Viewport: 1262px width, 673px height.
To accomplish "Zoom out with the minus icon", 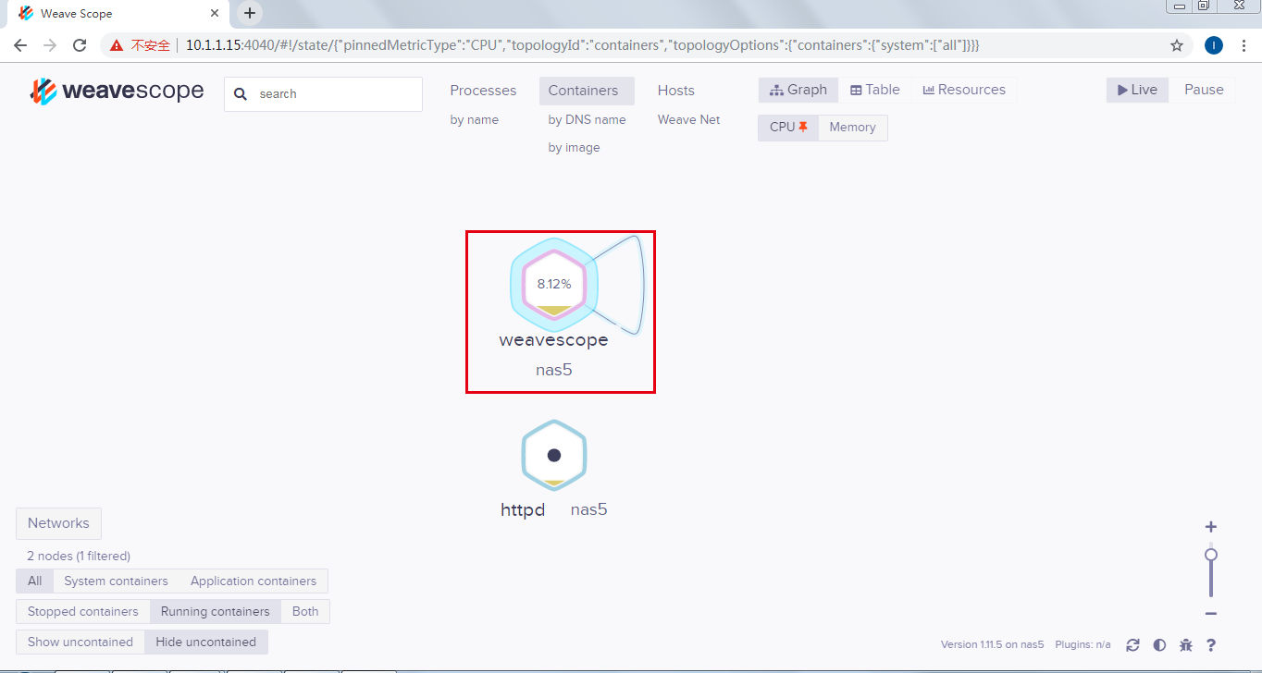I will coord(1210,614).
